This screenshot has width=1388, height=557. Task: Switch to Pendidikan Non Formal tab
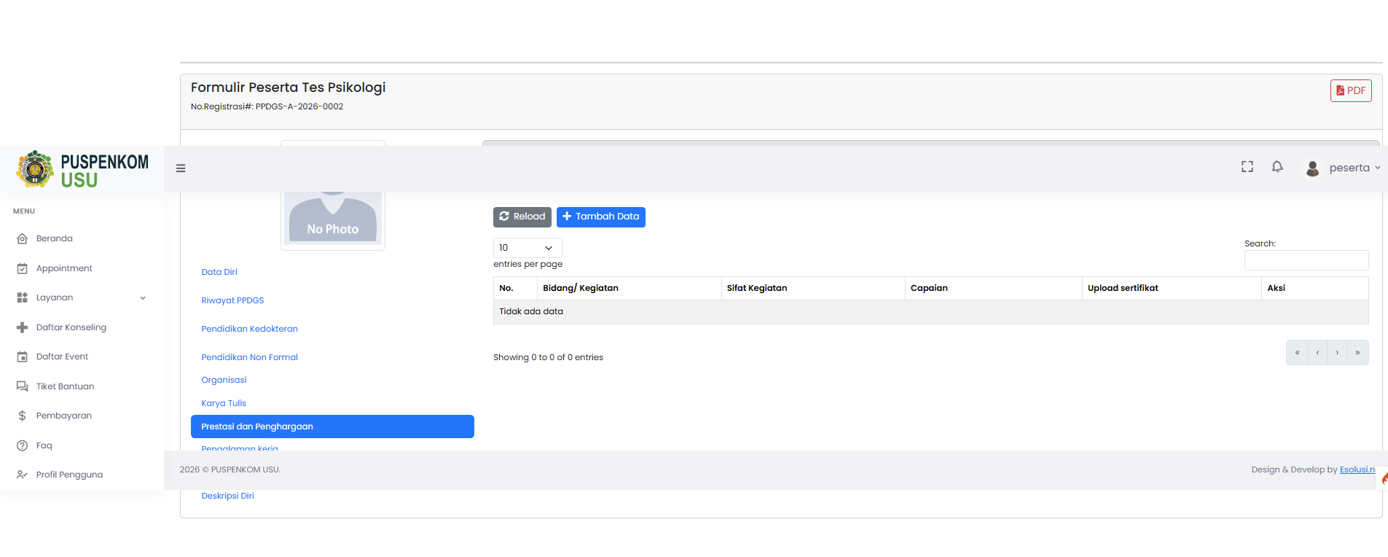pyautogui.click(x=249, y=357)
